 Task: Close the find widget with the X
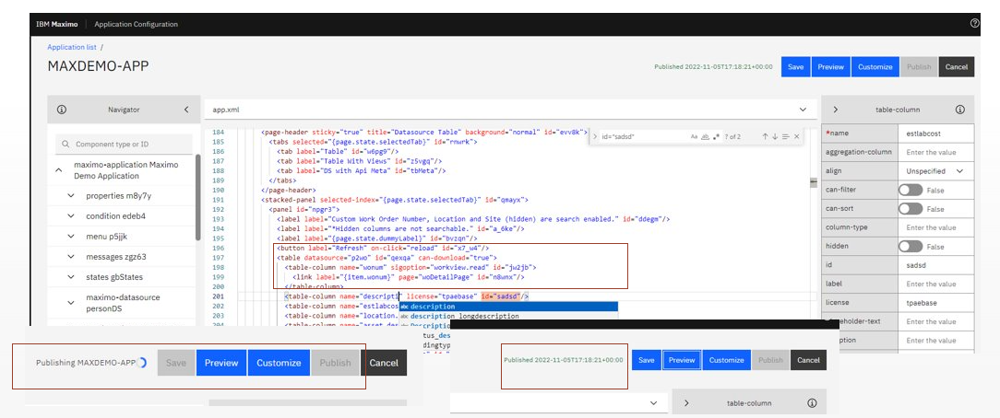[x=796, y=137]
